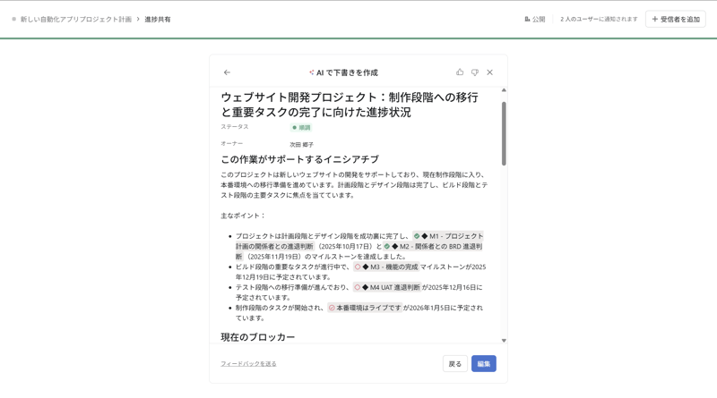This screenshot has width=717, height=398.
Task: Click the 2人のユーザーに通知されます text
Action: click(599, 19)
